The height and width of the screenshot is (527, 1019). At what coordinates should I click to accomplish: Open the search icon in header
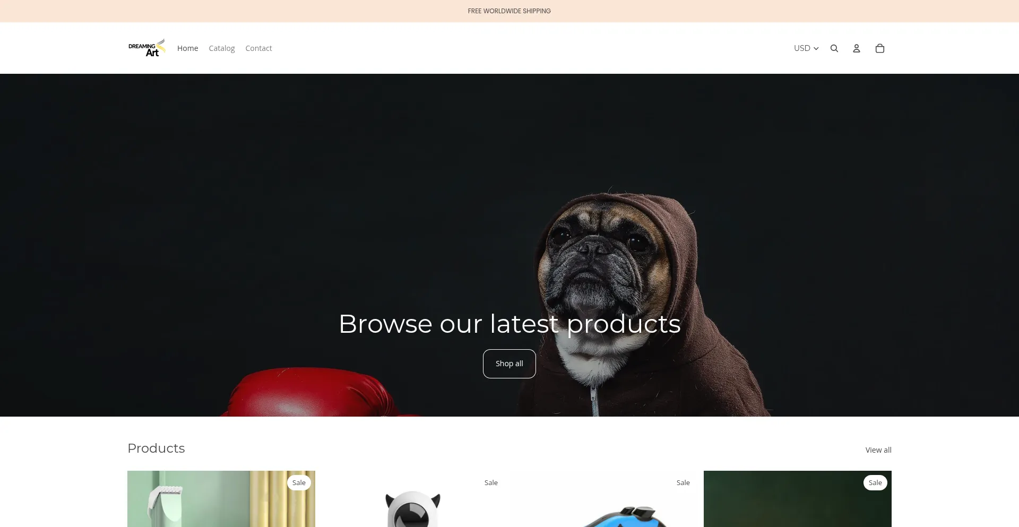pyautogui.click(x=834, y=48)
